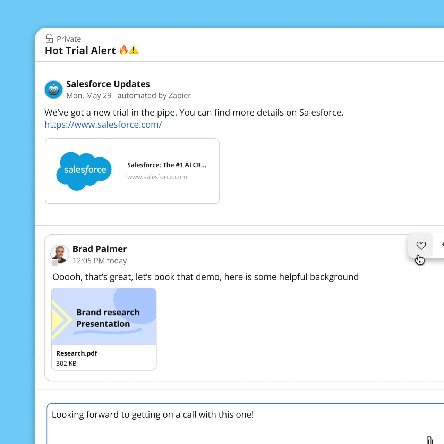Click Brad's 'Ooooh, that's great' message text
This screenshot has width=444, height=444.
[x=205, y=277]
